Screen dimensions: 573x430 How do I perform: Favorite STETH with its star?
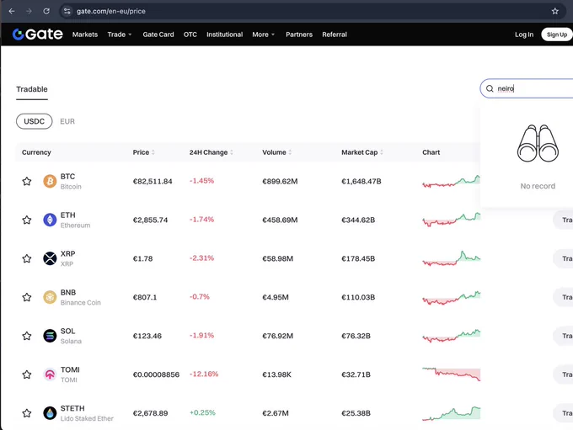pyautogui.click(x=27, y=413)
